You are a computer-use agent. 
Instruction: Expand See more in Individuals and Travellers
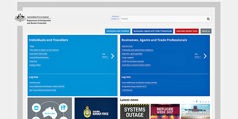pyautogui.click(x=105, y=56)
